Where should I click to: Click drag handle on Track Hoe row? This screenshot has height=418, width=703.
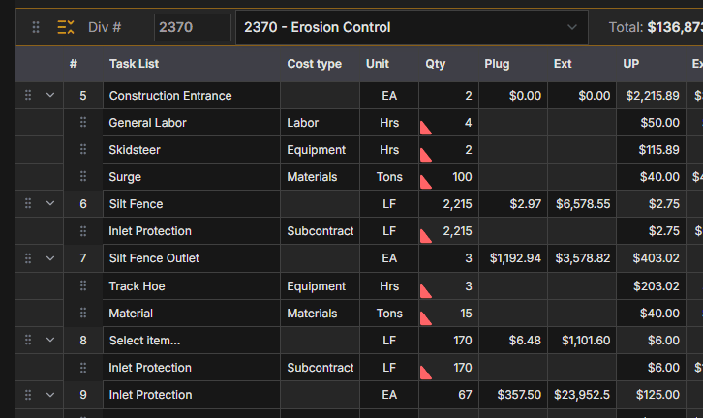[83, 286]
